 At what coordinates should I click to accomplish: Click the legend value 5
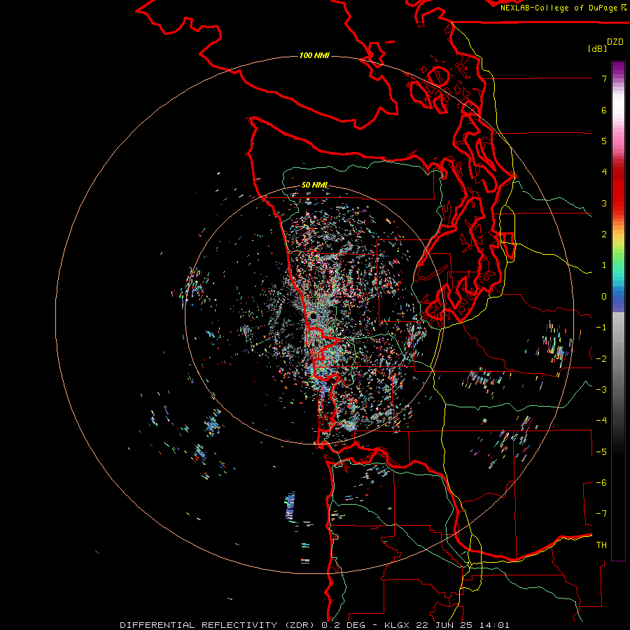604,141
